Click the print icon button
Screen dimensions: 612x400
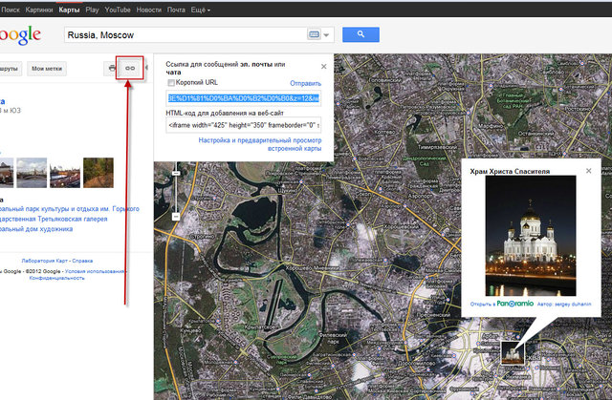tap(113, 68)
